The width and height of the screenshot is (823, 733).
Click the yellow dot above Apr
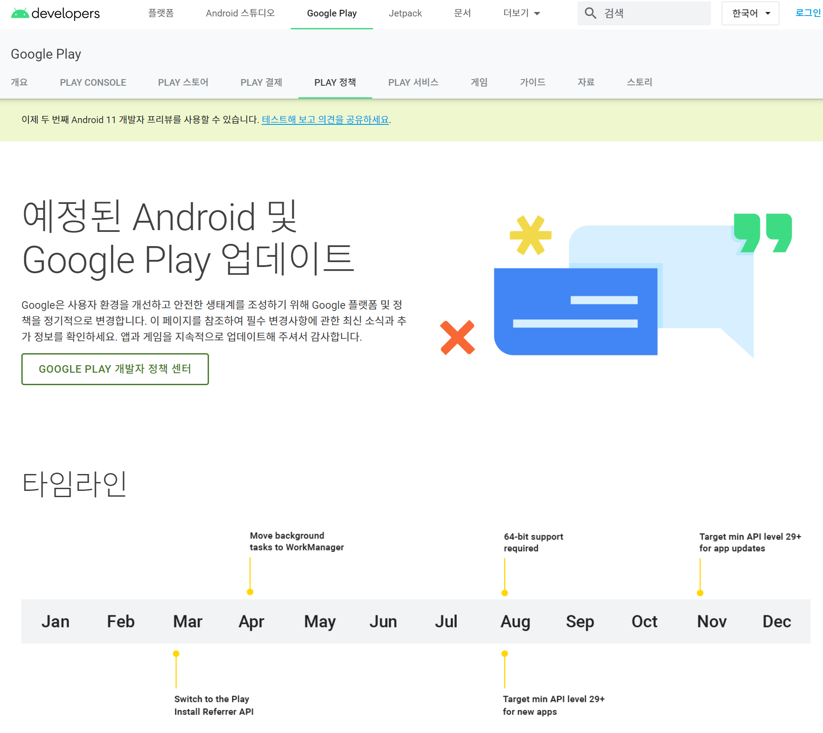click(250, 592)
